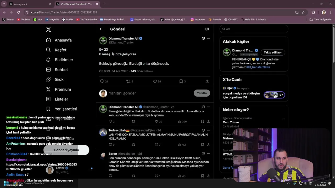Screen dimensions: 335x188
Task: Open Bildirimler notifications
Action: (59, 60)
